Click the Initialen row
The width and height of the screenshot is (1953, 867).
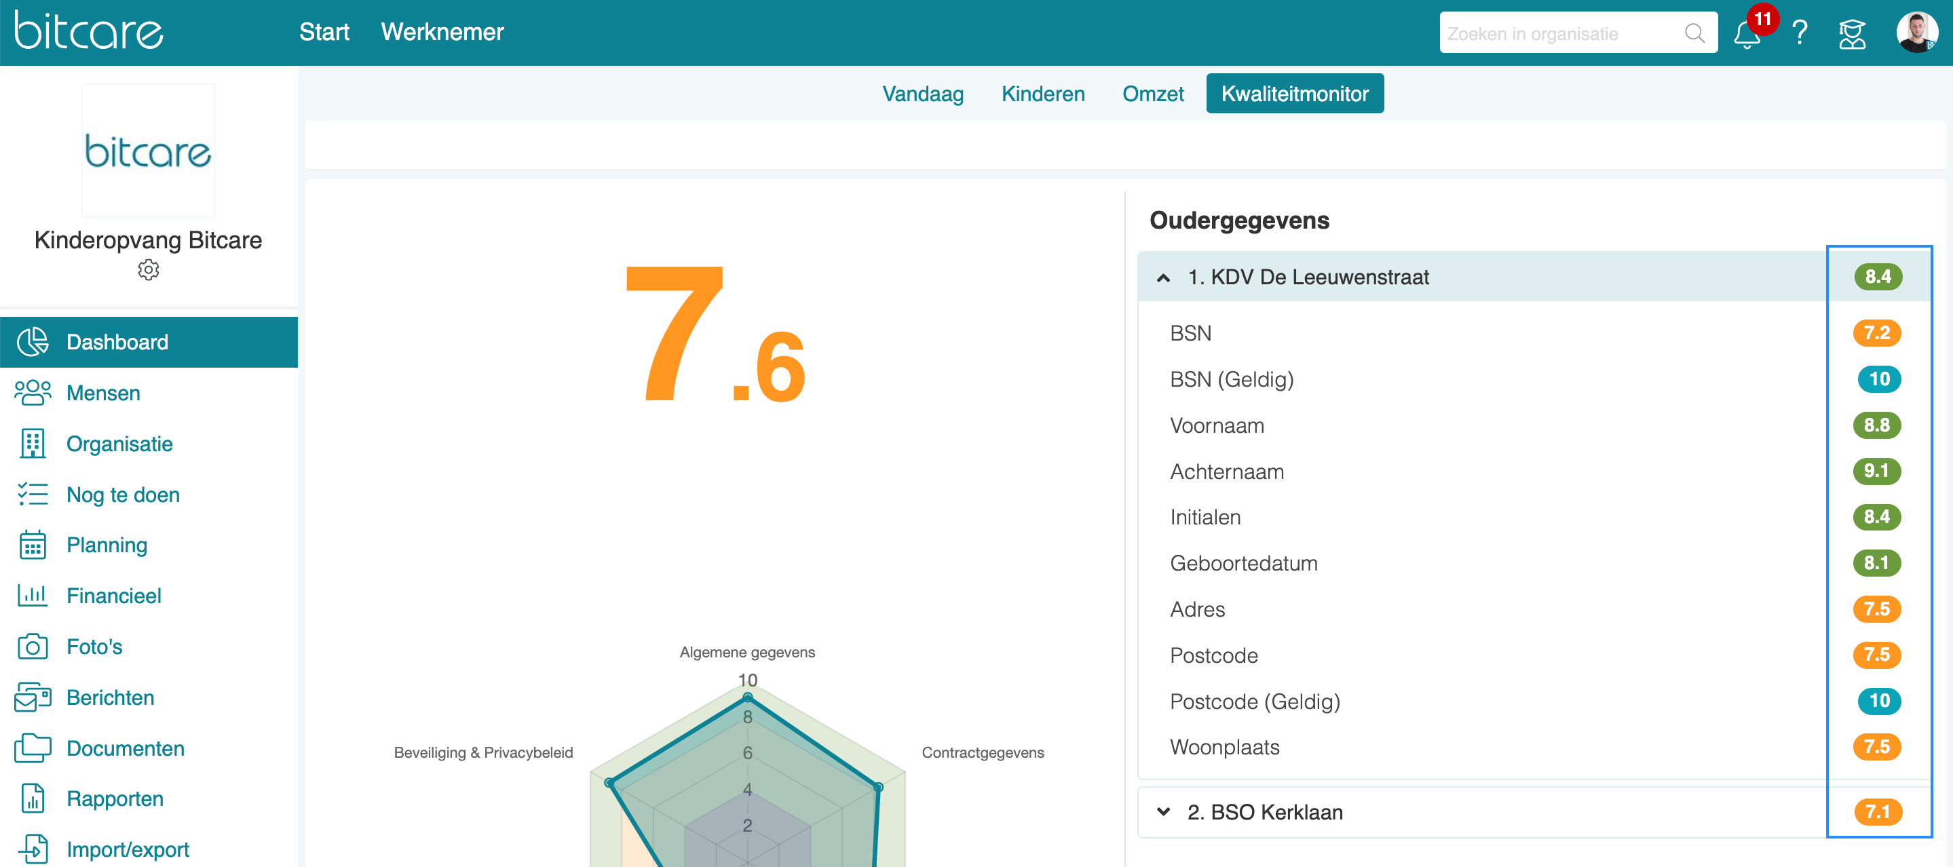coord(1534,517)
